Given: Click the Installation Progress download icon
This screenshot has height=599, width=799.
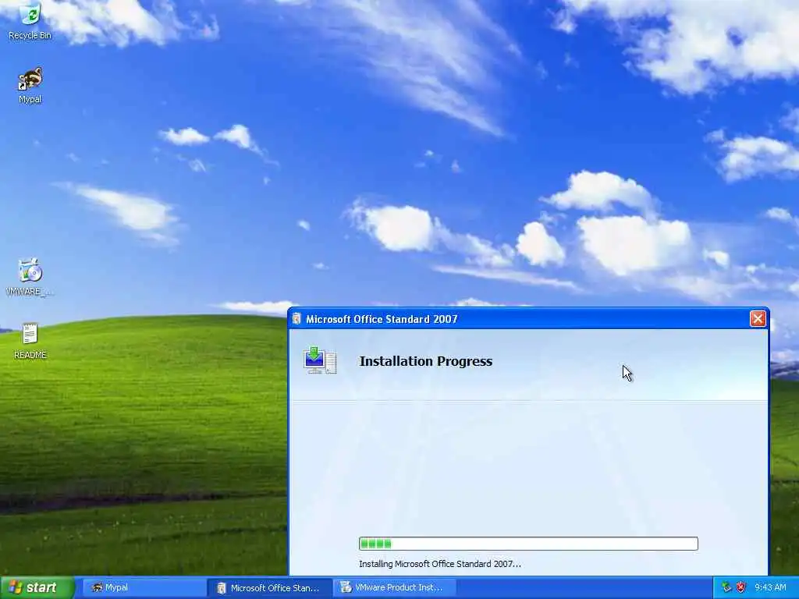Looking at the screenshot, I should (320, 360).
